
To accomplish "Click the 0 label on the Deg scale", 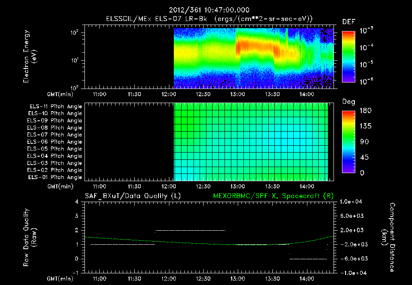I will (362, 173).
